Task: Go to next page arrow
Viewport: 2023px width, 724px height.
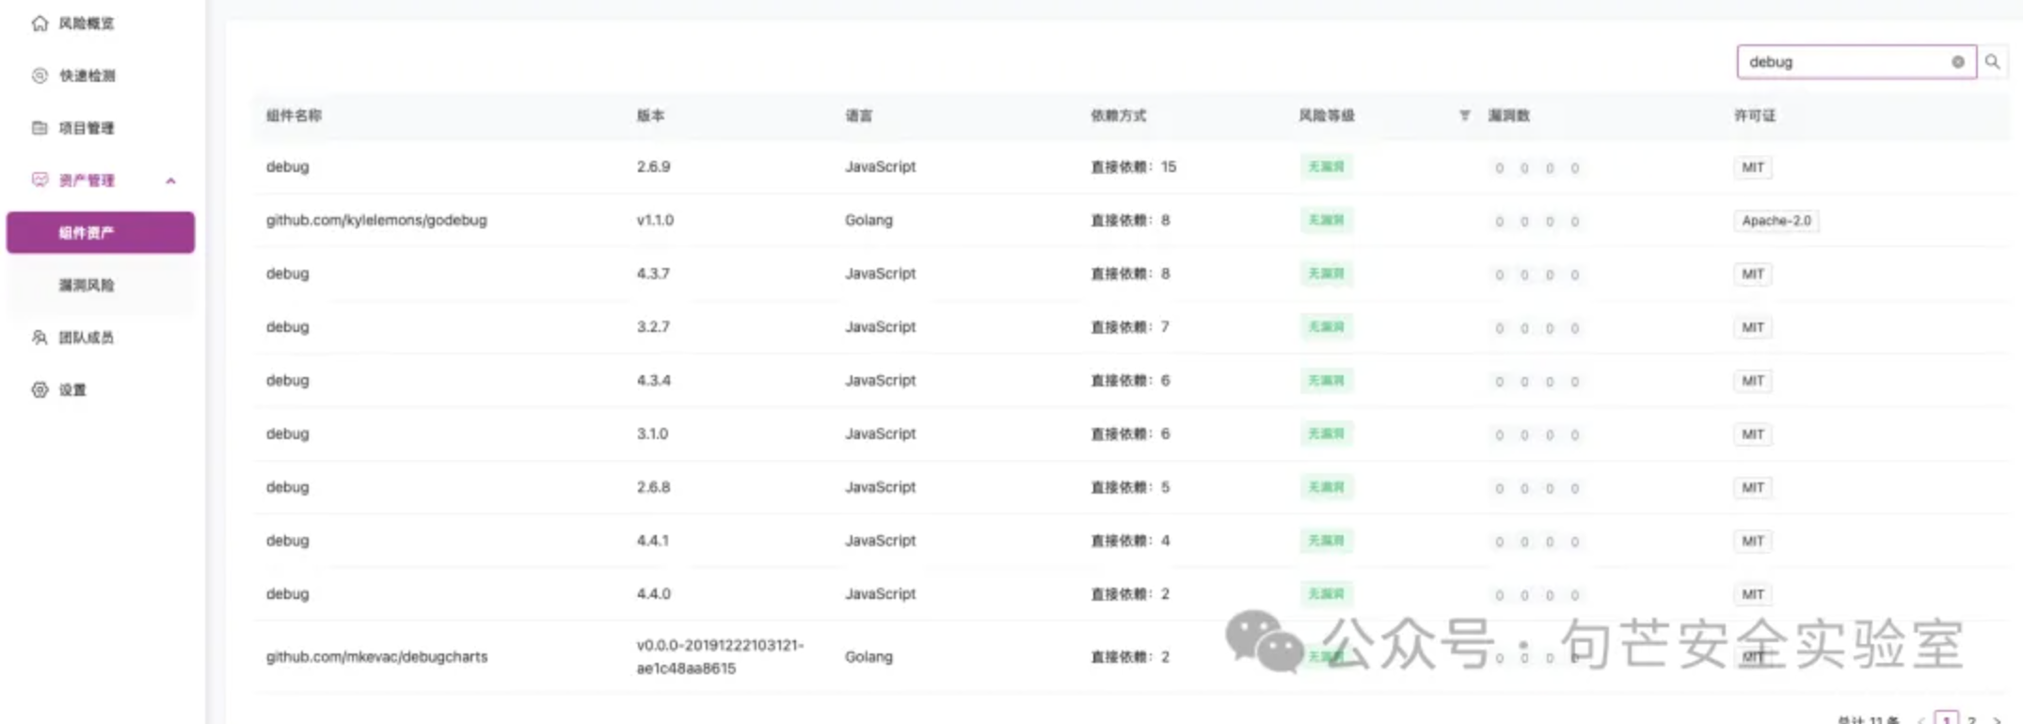Action: (x=1997, y=720)
